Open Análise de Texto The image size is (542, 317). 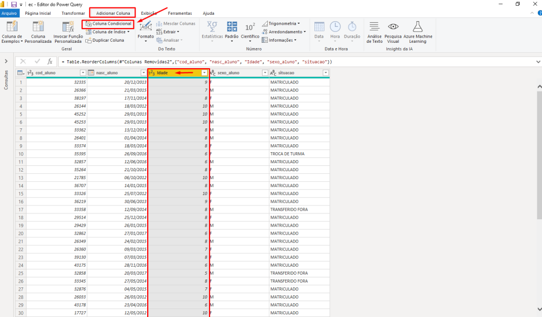(x=374, y=26)
